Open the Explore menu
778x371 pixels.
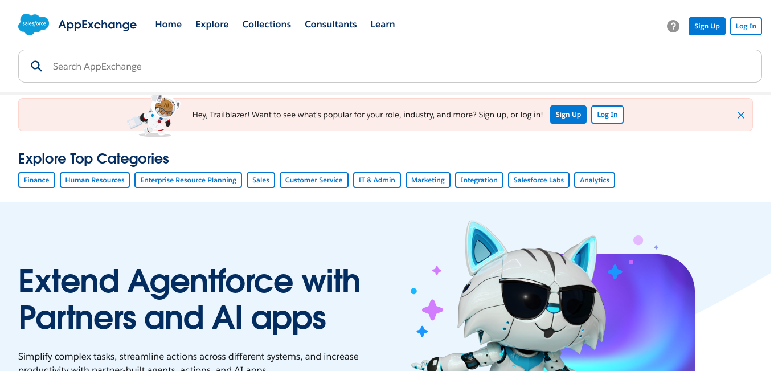click(x=212, y=25)
